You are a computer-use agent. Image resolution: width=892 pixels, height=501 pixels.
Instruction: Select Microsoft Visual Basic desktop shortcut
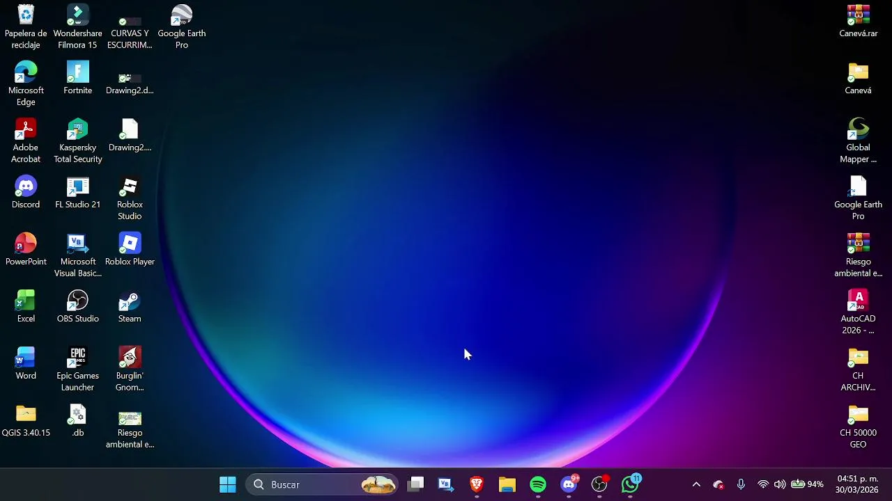coord(77,255)
